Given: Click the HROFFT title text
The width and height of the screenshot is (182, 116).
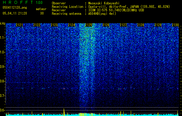Looking at the screenshot, I should tap(18, 2).
